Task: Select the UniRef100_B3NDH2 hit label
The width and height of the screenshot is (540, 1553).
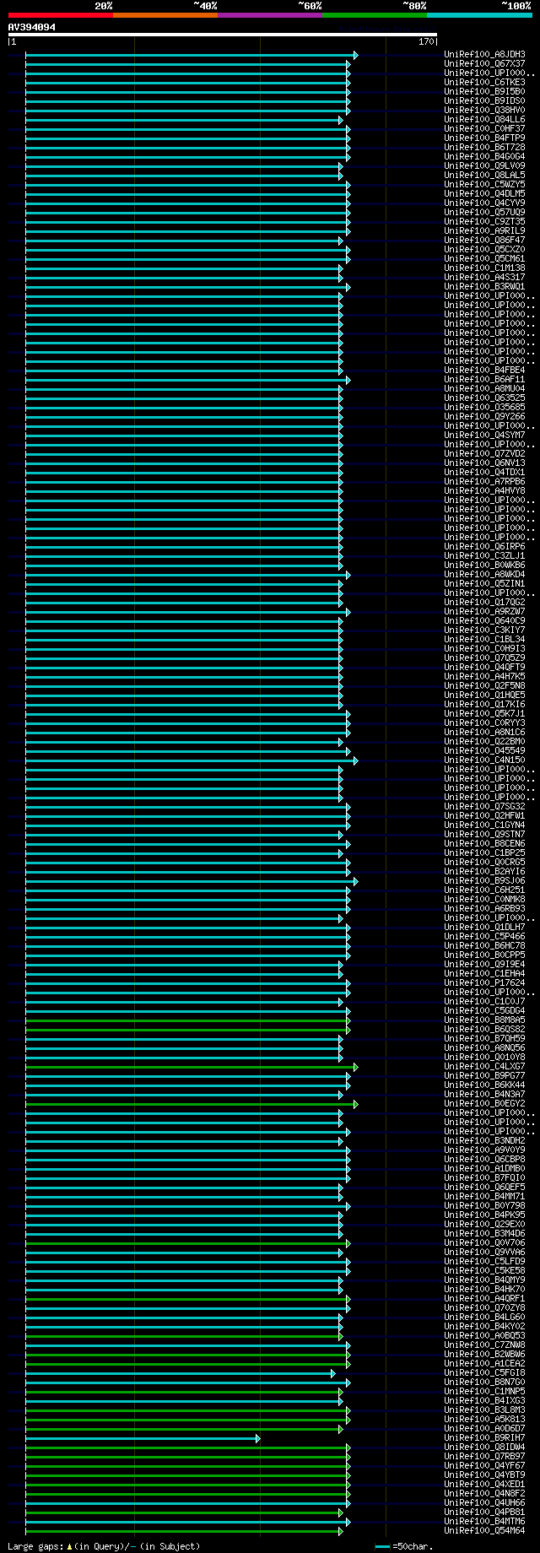Action: coord(484,1141)
